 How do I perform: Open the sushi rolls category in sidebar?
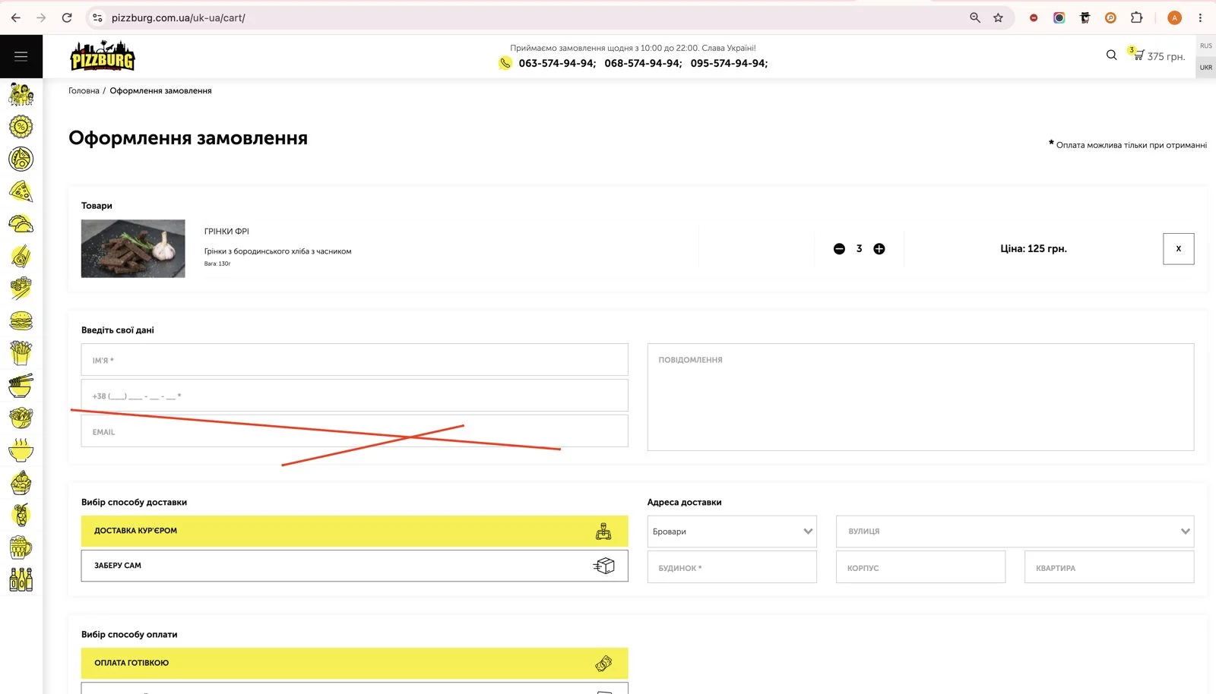(21, 289)
